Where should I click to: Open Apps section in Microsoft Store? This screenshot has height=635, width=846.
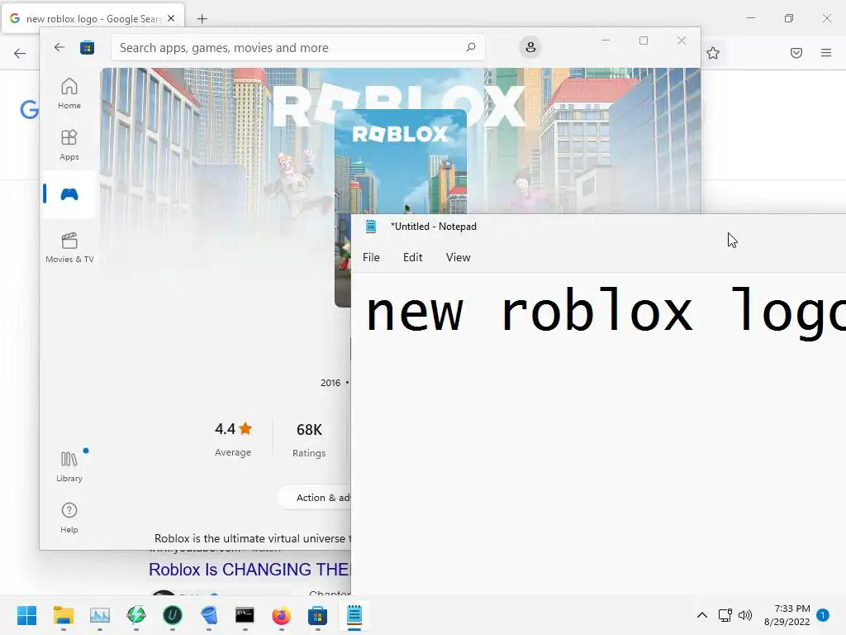(69, 145)
